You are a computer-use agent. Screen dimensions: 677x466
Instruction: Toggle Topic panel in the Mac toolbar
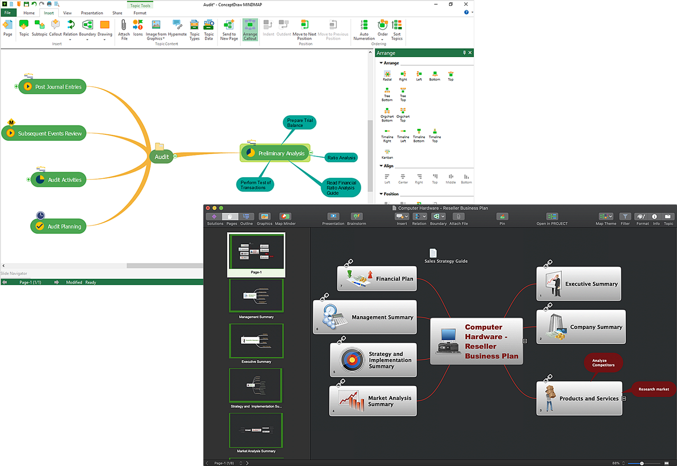(669, 219)
